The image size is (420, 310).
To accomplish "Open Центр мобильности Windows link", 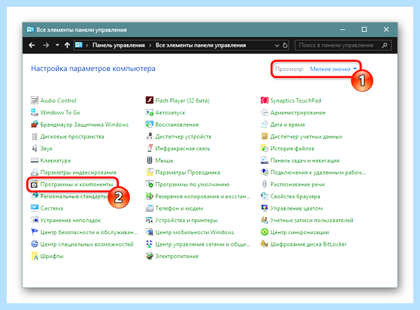I will point(194,232).
